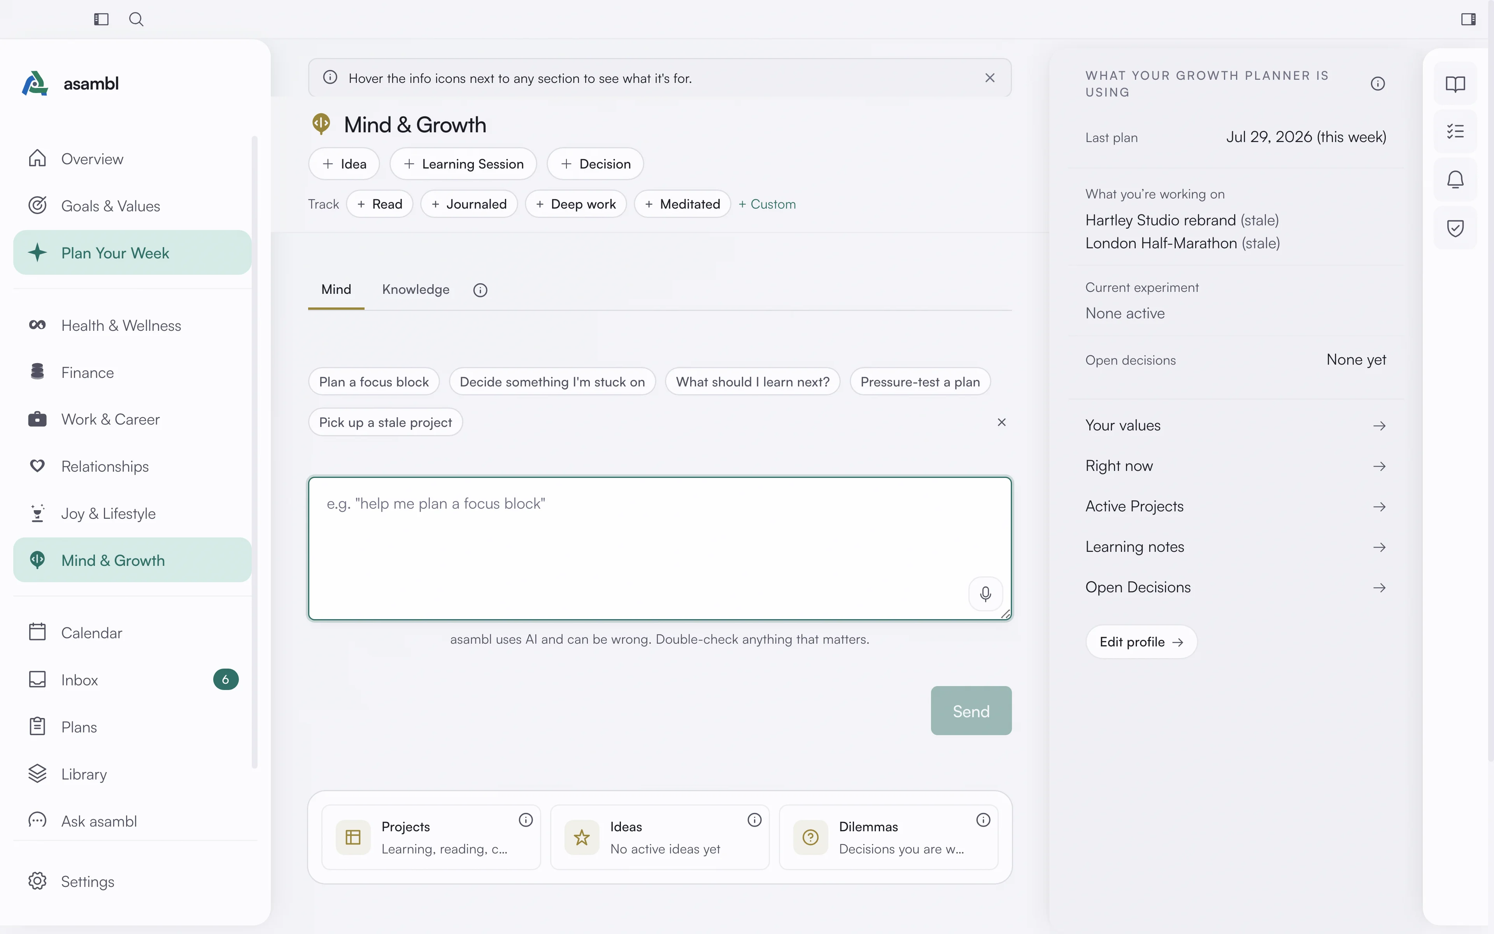Open Library from the sidebar
This screenshot has height=934, width=1494.
click(132, 774)
